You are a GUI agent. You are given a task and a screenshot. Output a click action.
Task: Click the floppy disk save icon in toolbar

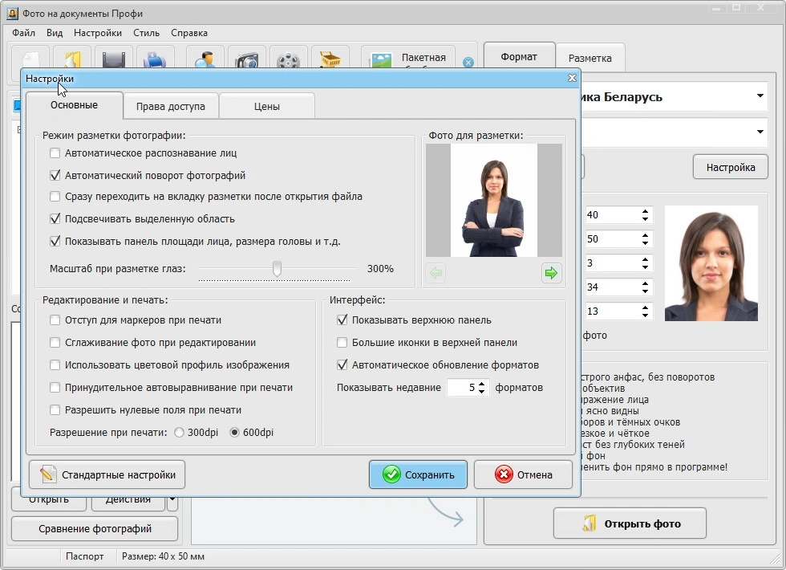tap(113, 59)
